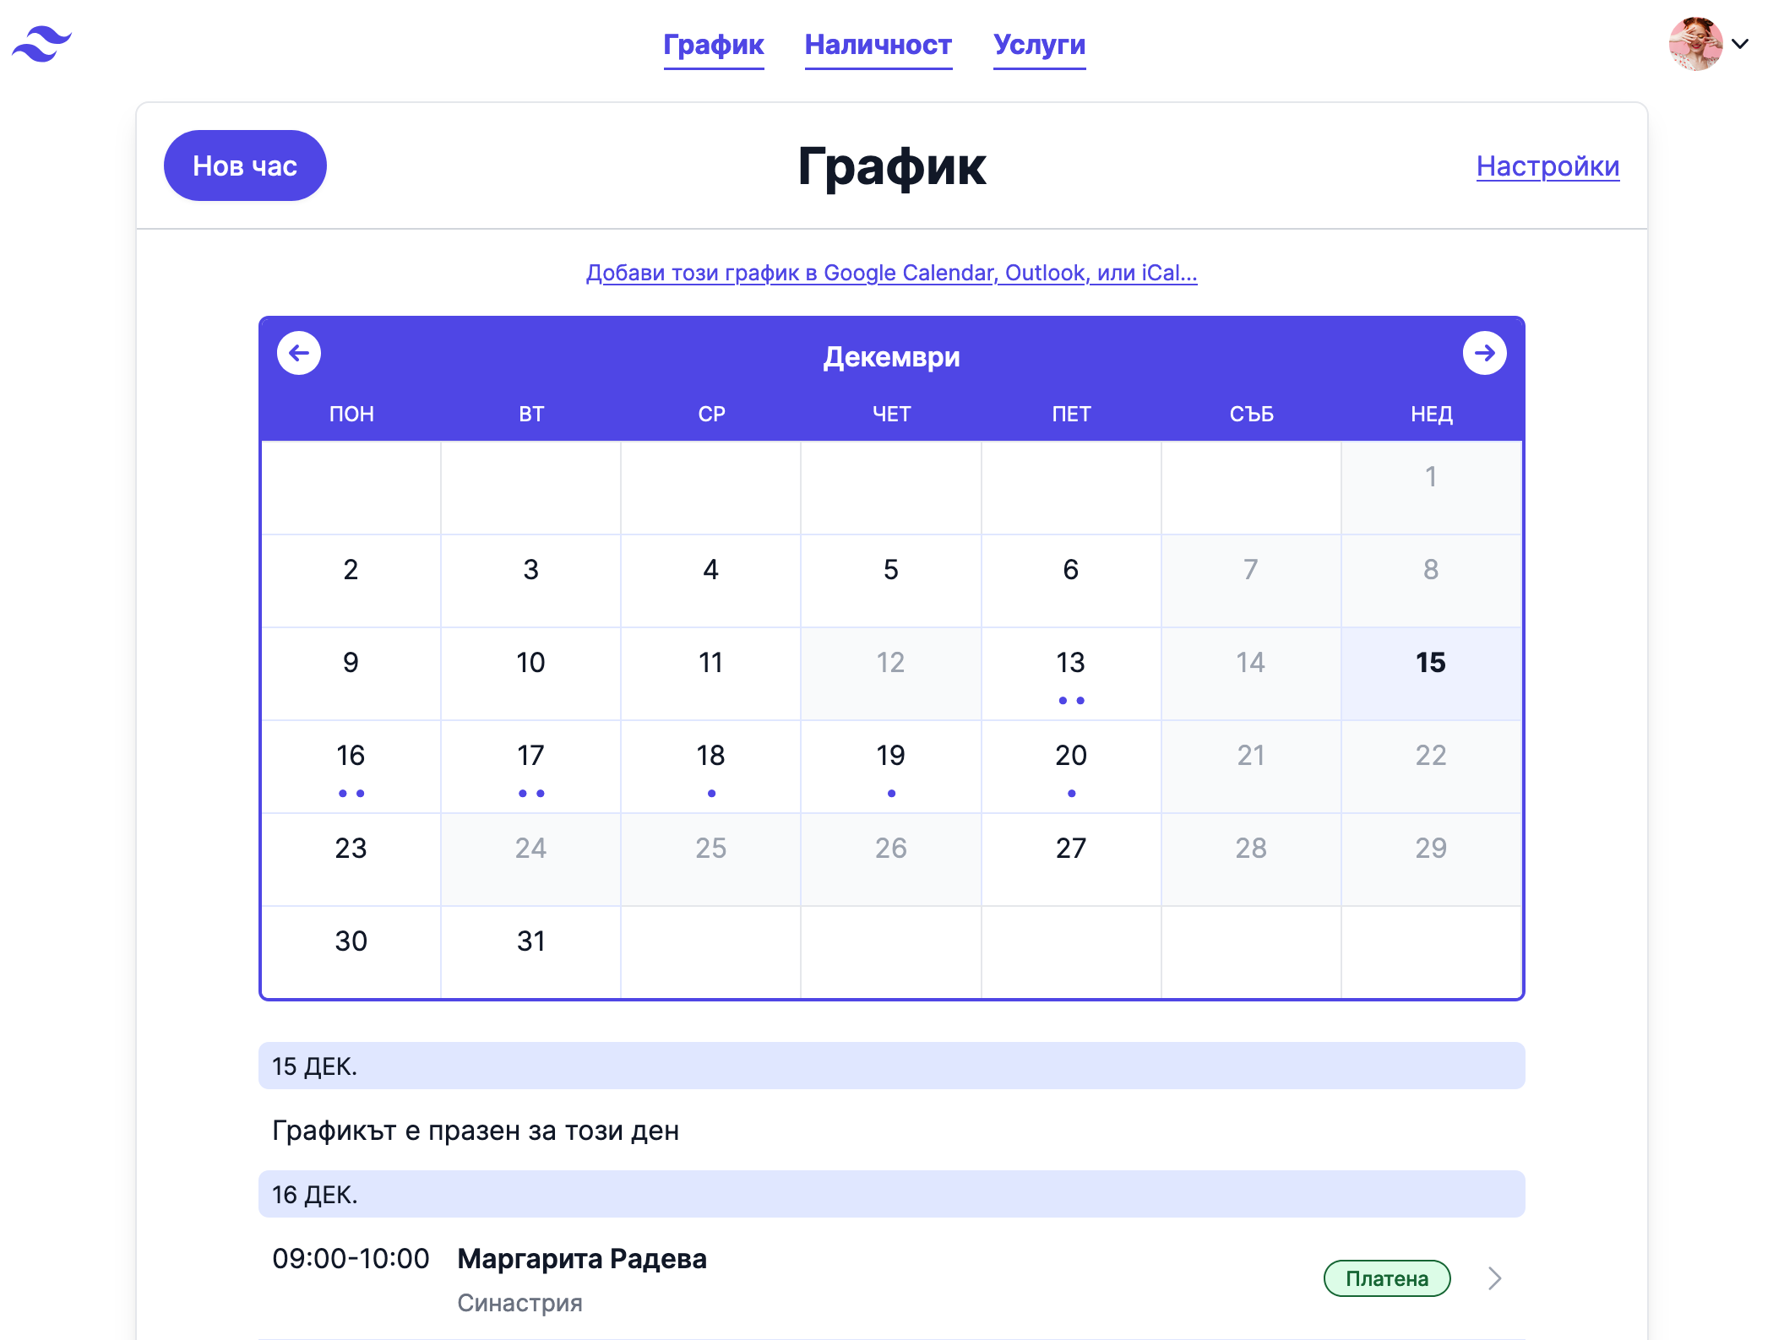1784x1340 pixels.
Task: Open the График navigation tab
Action: point(714,44)
